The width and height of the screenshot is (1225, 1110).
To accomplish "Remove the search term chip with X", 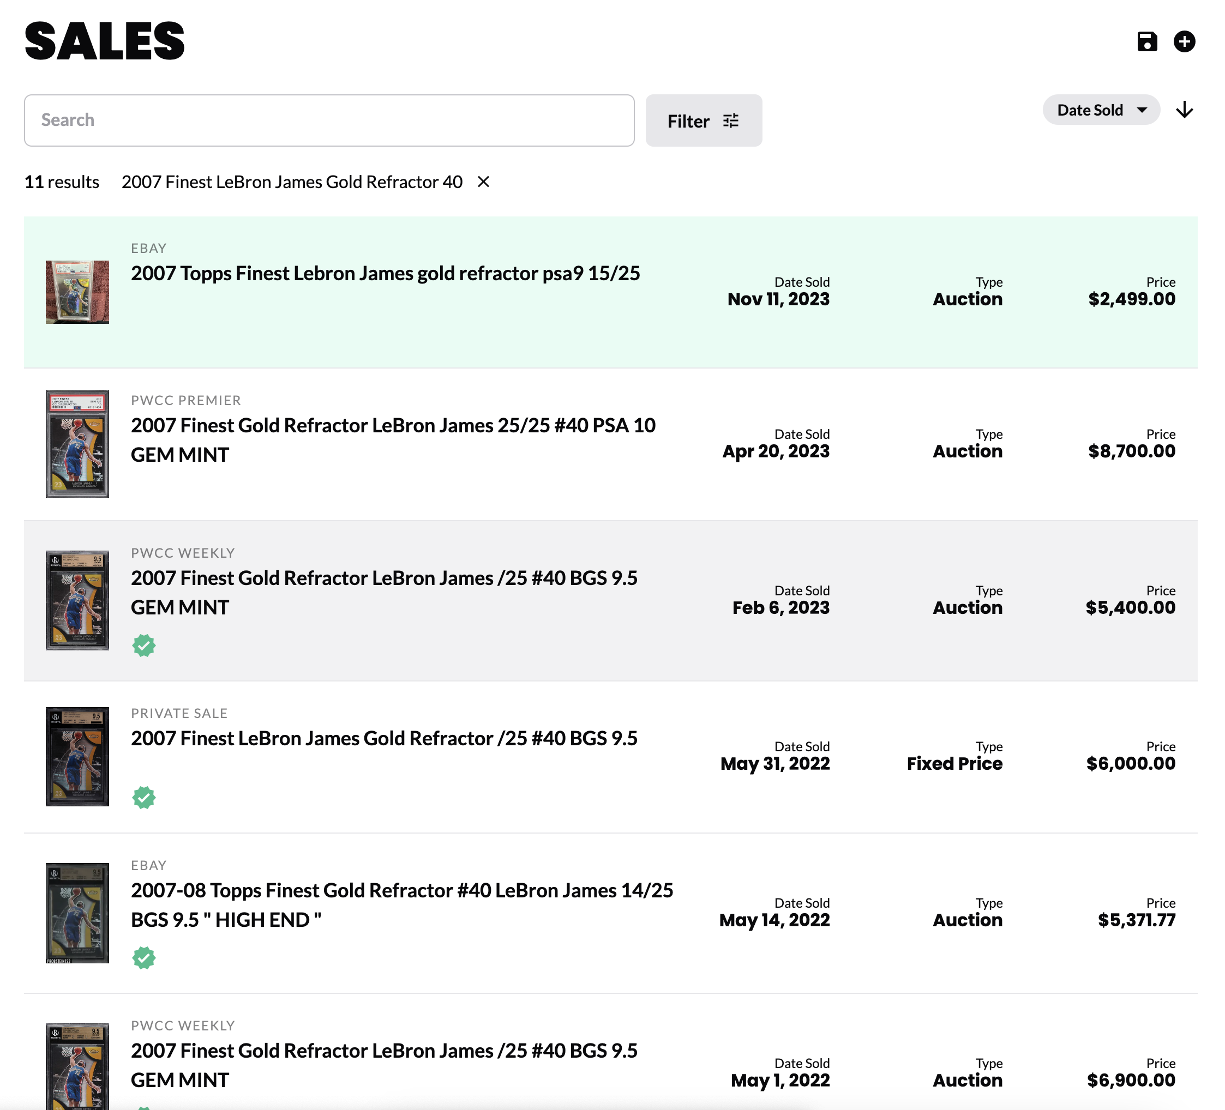I will (x=484, y=182).
